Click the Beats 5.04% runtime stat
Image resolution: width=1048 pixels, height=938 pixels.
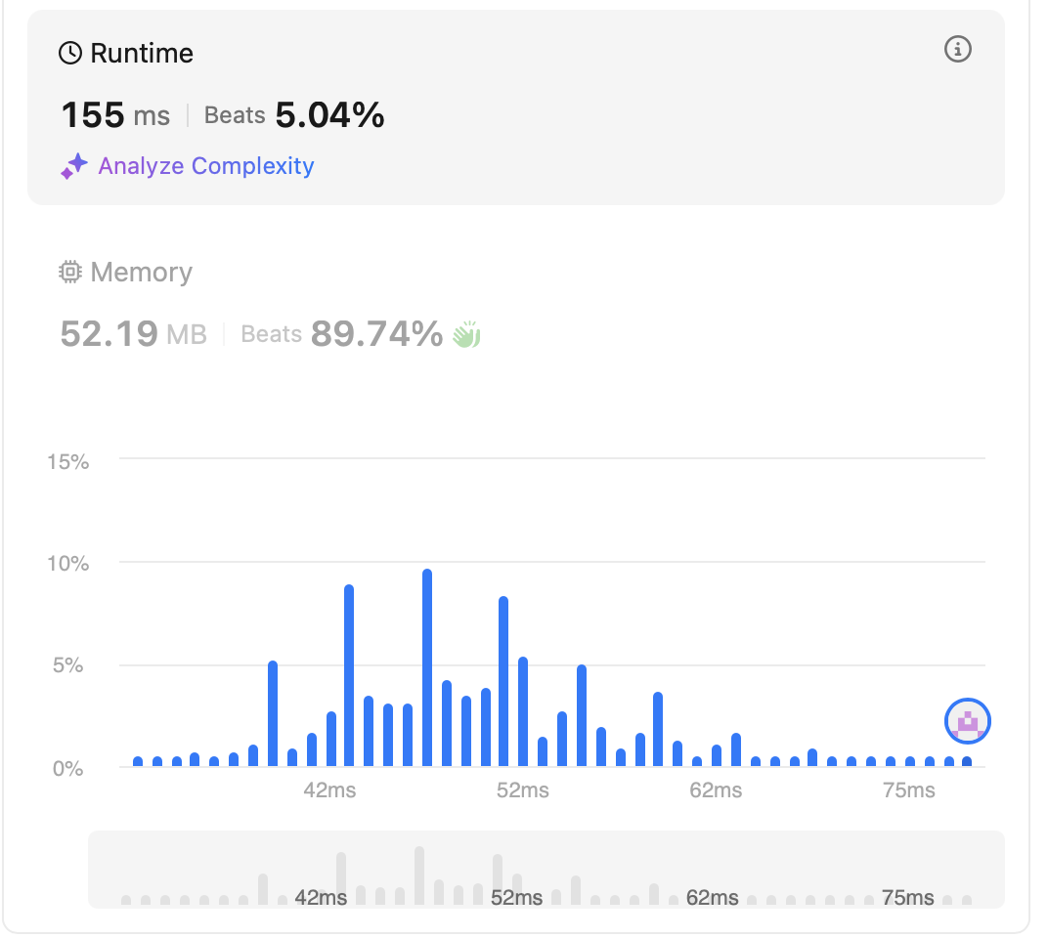tap(294, 116)
